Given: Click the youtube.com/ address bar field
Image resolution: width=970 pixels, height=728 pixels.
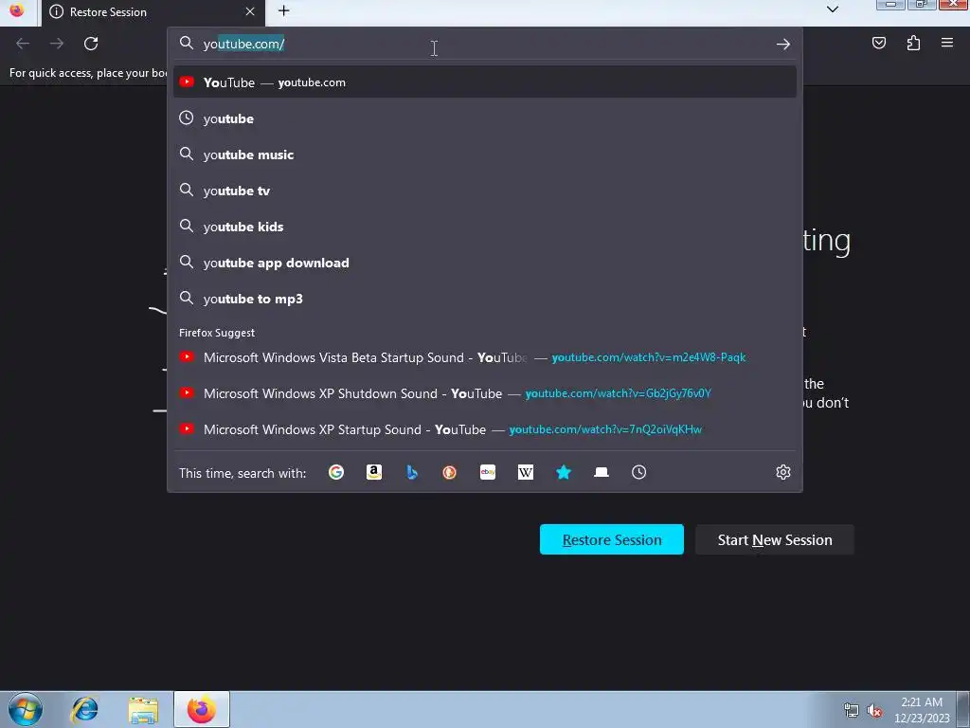Looking at the screenshot, I should tap(484, 44).
